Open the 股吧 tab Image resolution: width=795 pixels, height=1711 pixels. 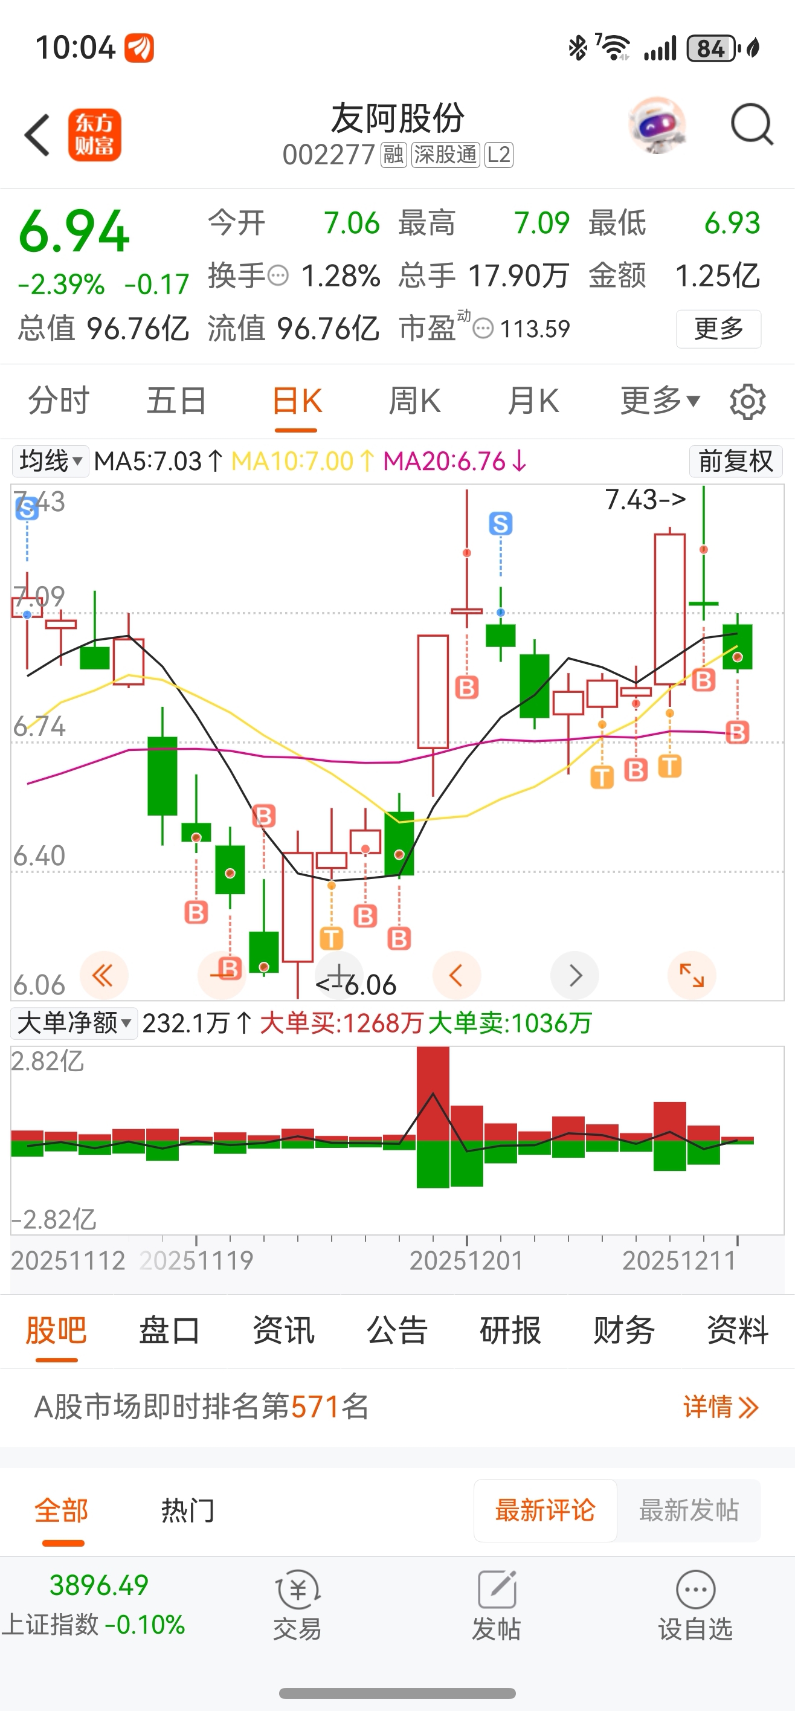(56, 1330)
